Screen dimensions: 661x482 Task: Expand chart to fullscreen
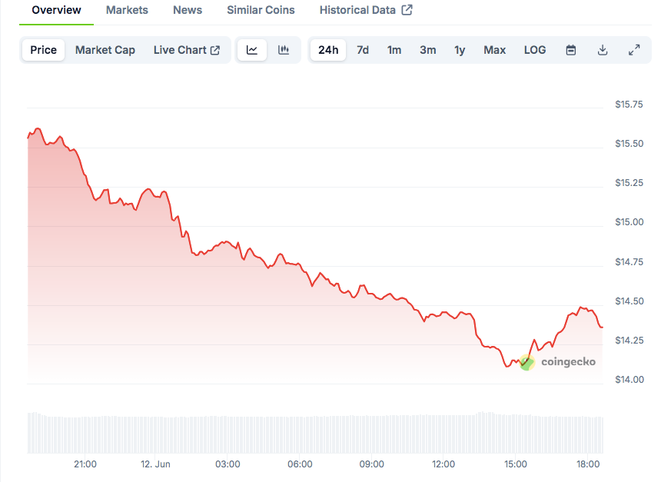634,50
